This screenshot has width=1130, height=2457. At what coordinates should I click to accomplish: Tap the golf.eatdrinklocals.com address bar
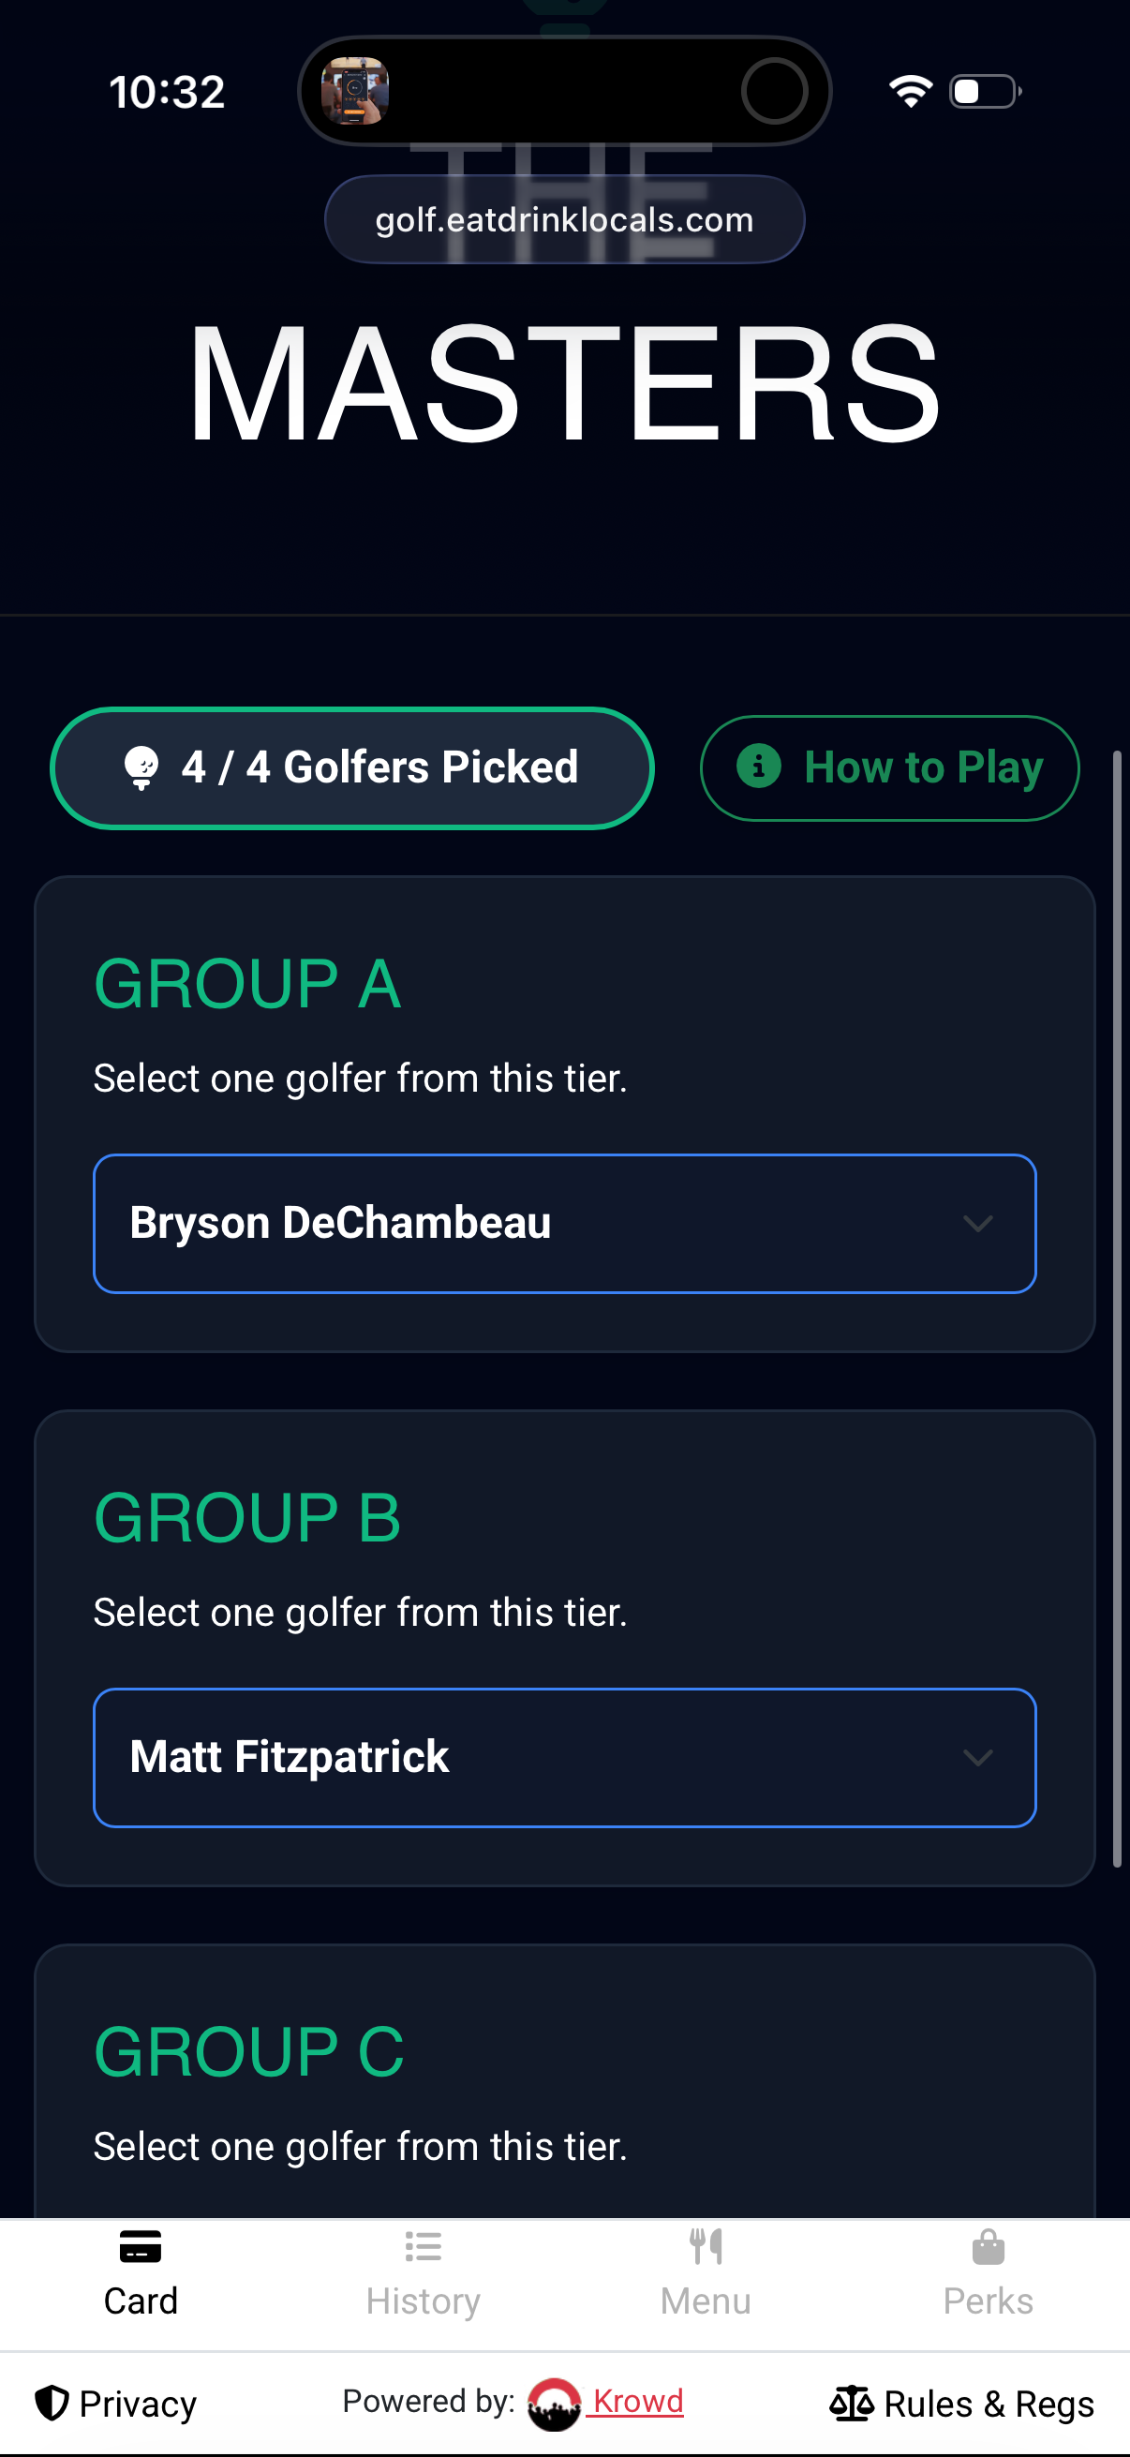click(564, 219)
